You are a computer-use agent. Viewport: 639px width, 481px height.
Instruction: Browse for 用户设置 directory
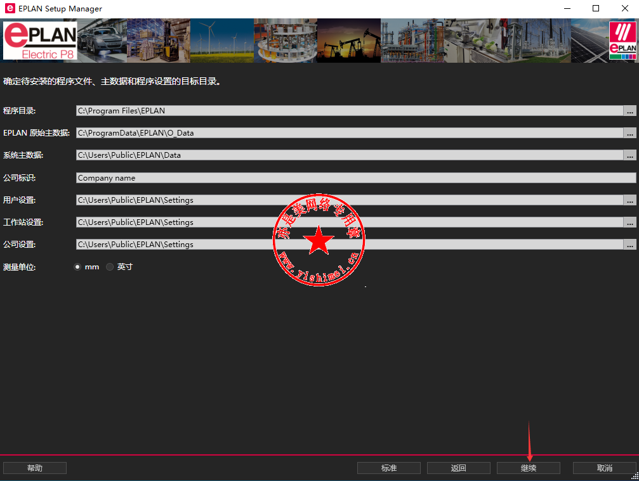629,200
